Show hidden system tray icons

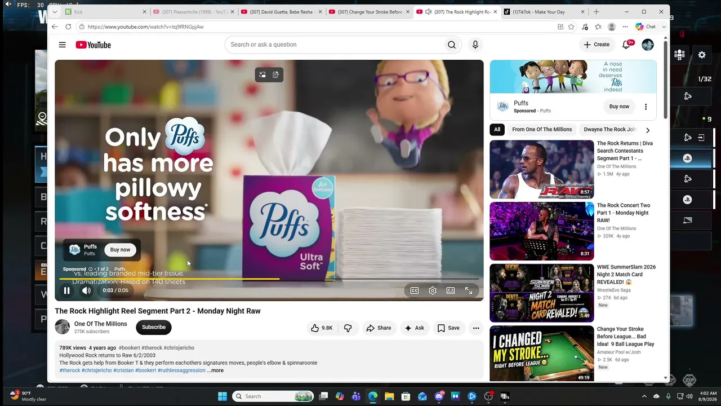tap(644, 396)
